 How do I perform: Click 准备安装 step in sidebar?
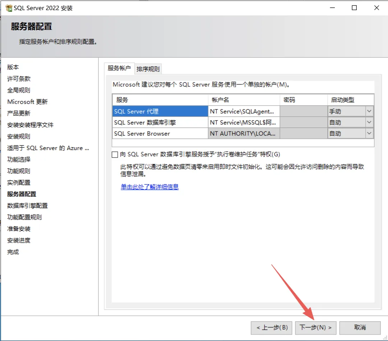pos(19,229)
